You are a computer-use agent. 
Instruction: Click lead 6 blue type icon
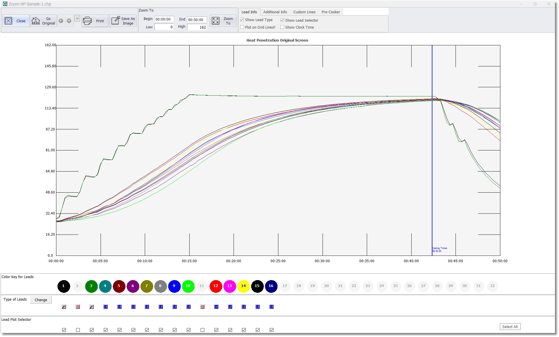[x=133, y=307]
